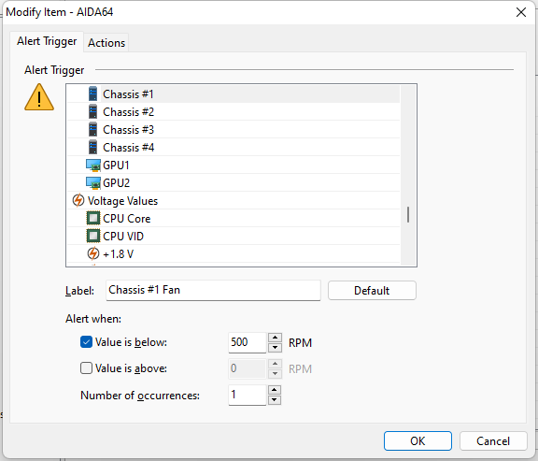Screen dimensions: 538x461
Task: Select the Chassis #2 fan icon
Action: click(92, 112)
